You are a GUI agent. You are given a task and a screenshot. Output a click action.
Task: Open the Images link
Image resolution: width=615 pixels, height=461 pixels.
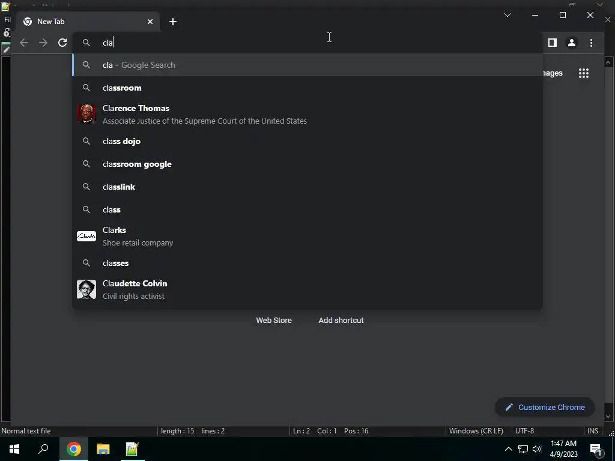click(553, 73)
